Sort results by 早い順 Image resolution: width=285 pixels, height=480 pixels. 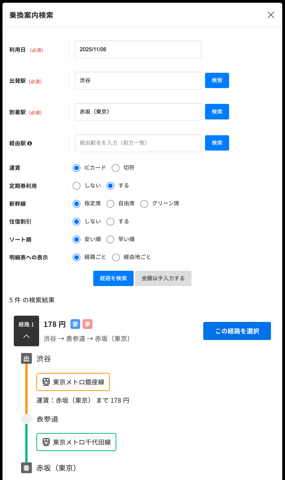pos(110,239)
